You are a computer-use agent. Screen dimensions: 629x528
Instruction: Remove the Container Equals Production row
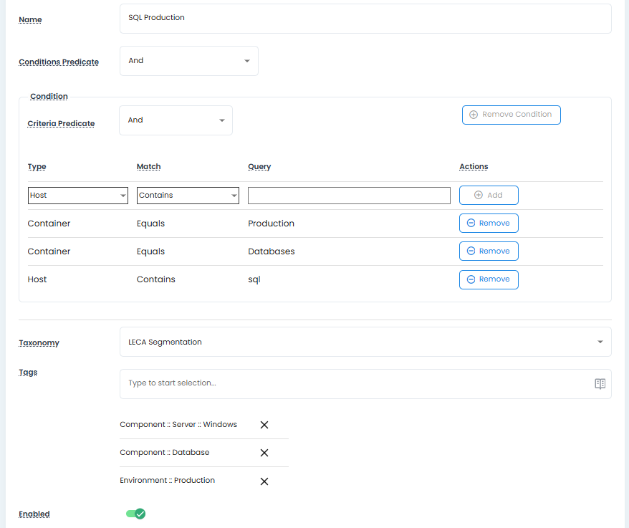coord(489,224)
